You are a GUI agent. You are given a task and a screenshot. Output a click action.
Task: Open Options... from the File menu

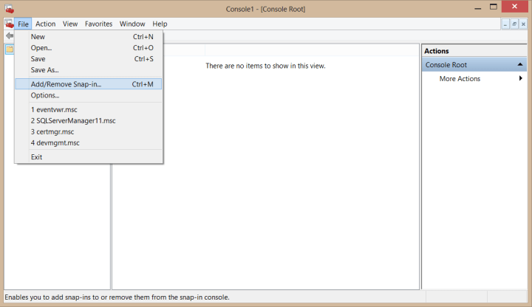tap(44, 95)
